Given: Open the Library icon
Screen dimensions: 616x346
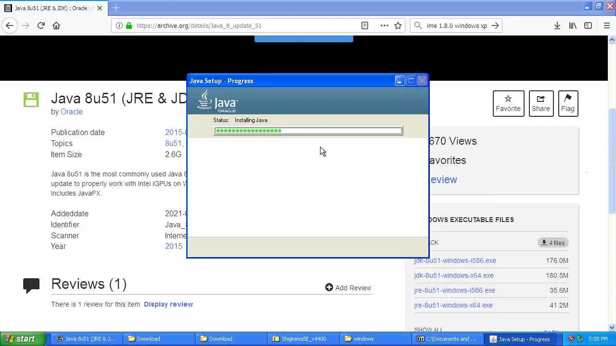Looking at the screenshot, I should click(573, 25).
